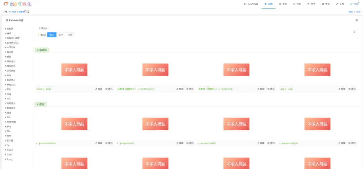The height and width of the screenshot is (169, 363).
Task: Open the 工具 nav item
Action: (340, 4)
